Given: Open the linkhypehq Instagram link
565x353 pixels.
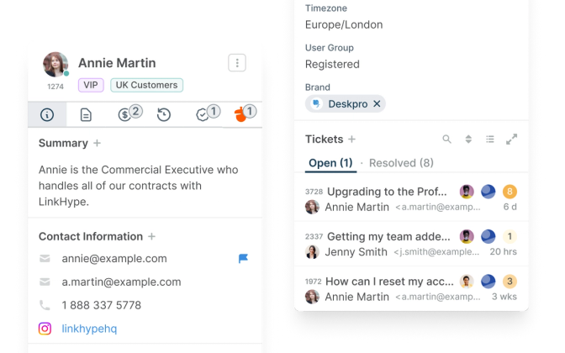Looking at the screenshot, I should click(x=89, y=329).
